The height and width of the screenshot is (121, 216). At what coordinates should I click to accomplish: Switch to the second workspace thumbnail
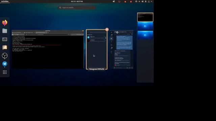coord(145,26)
